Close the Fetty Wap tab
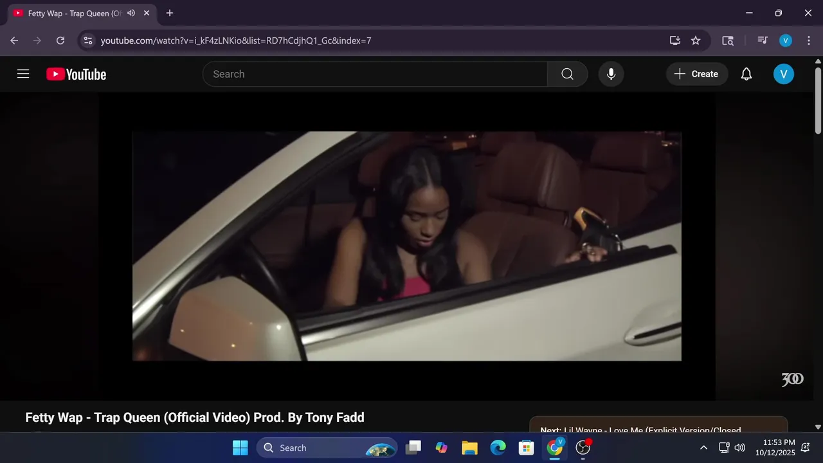This screenshot has width=823, height=463. (147, 13)
